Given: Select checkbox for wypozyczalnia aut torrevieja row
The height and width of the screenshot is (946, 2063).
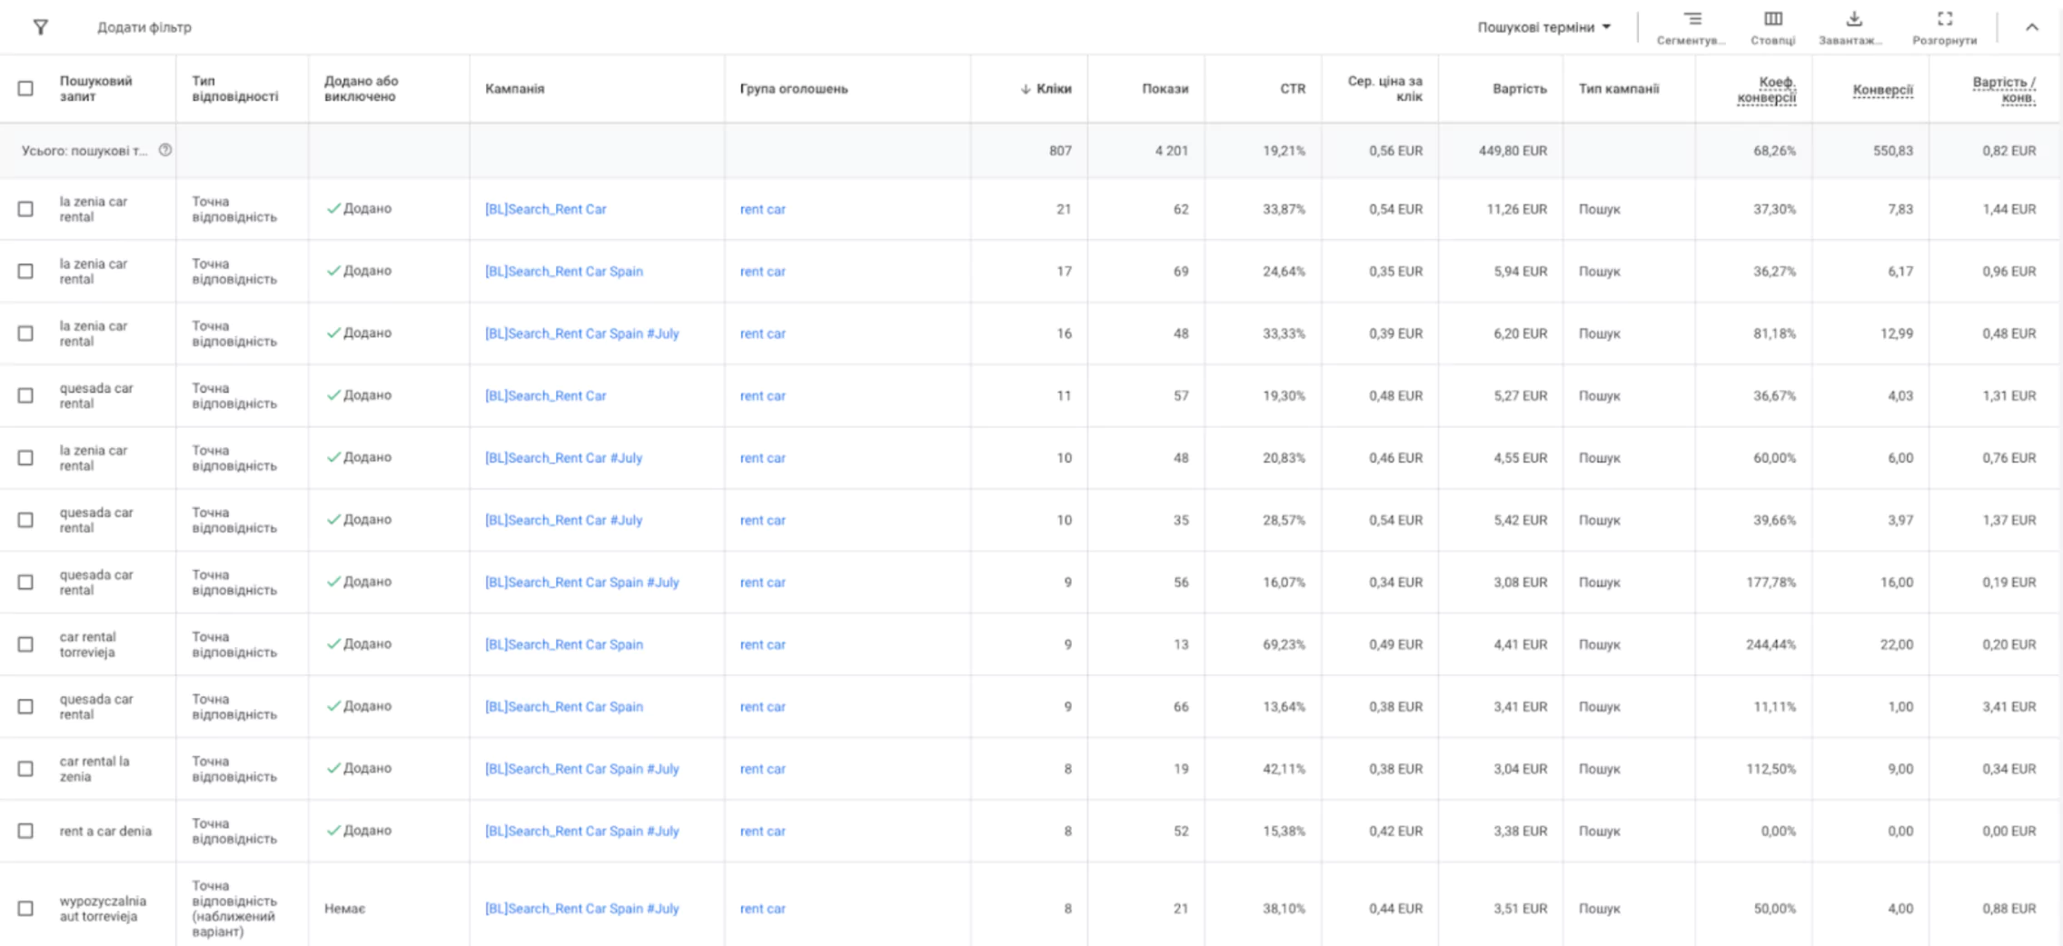Looking at the screenshot, I should tap(25, 908).
